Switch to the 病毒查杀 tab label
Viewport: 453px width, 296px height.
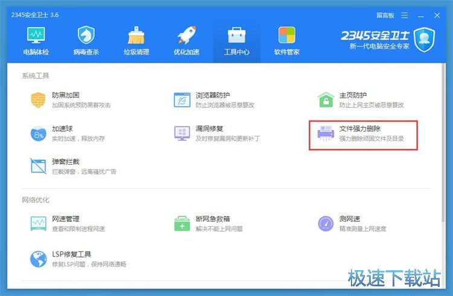(86, 52)
